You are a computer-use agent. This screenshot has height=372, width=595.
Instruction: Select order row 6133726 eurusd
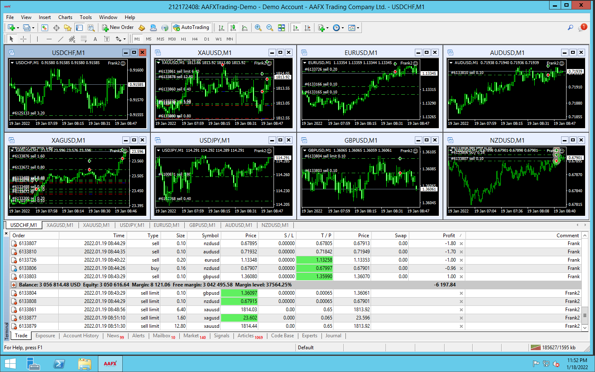click(296, 260)
